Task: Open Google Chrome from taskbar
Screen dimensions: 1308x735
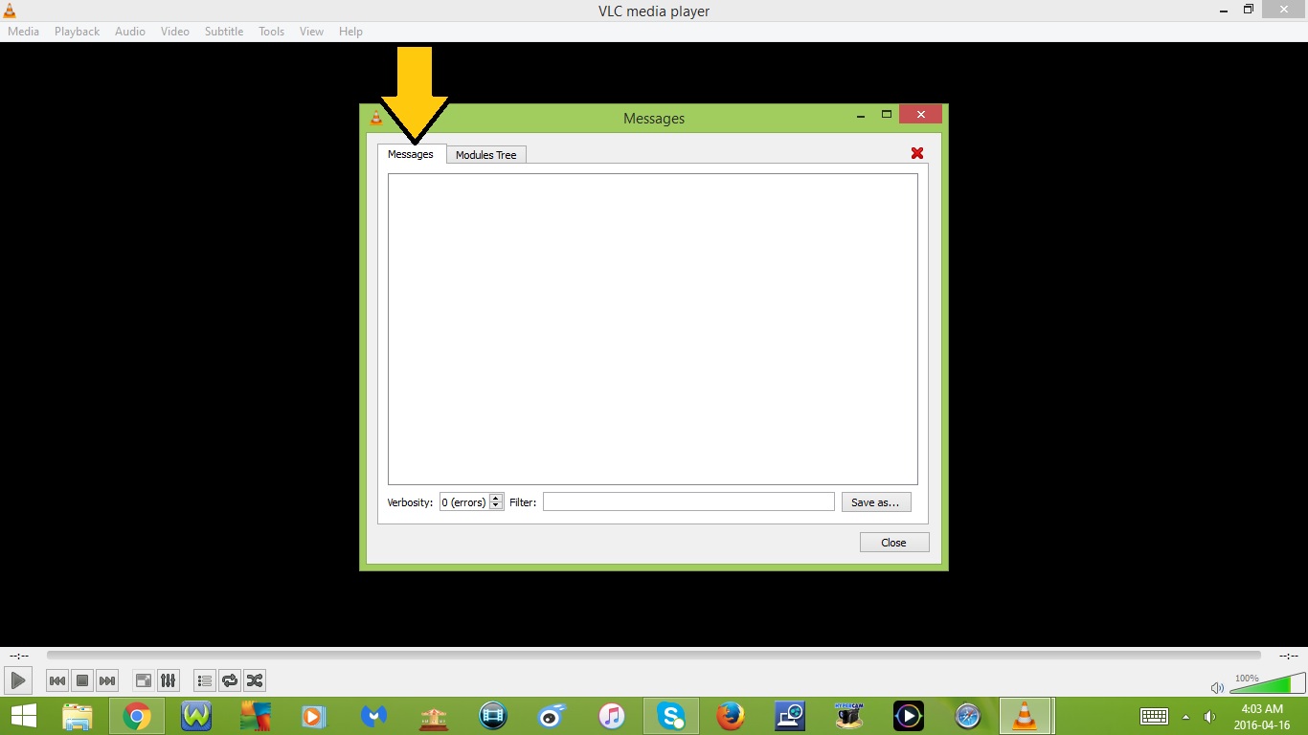Action: tap(137, 716)
